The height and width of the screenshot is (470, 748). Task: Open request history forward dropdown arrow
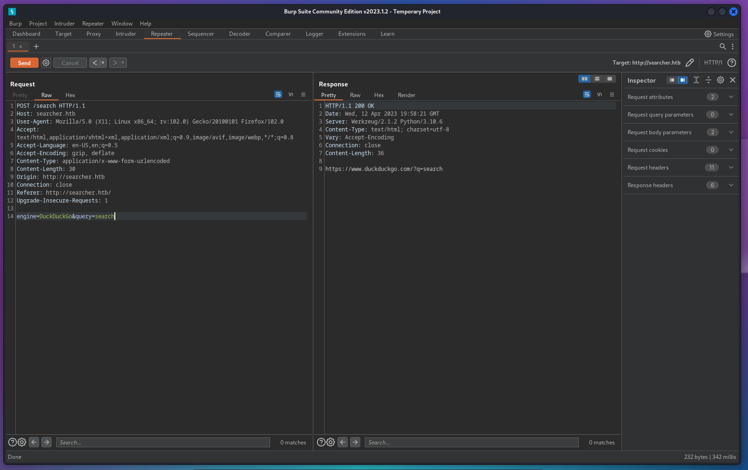coord(123,63)
